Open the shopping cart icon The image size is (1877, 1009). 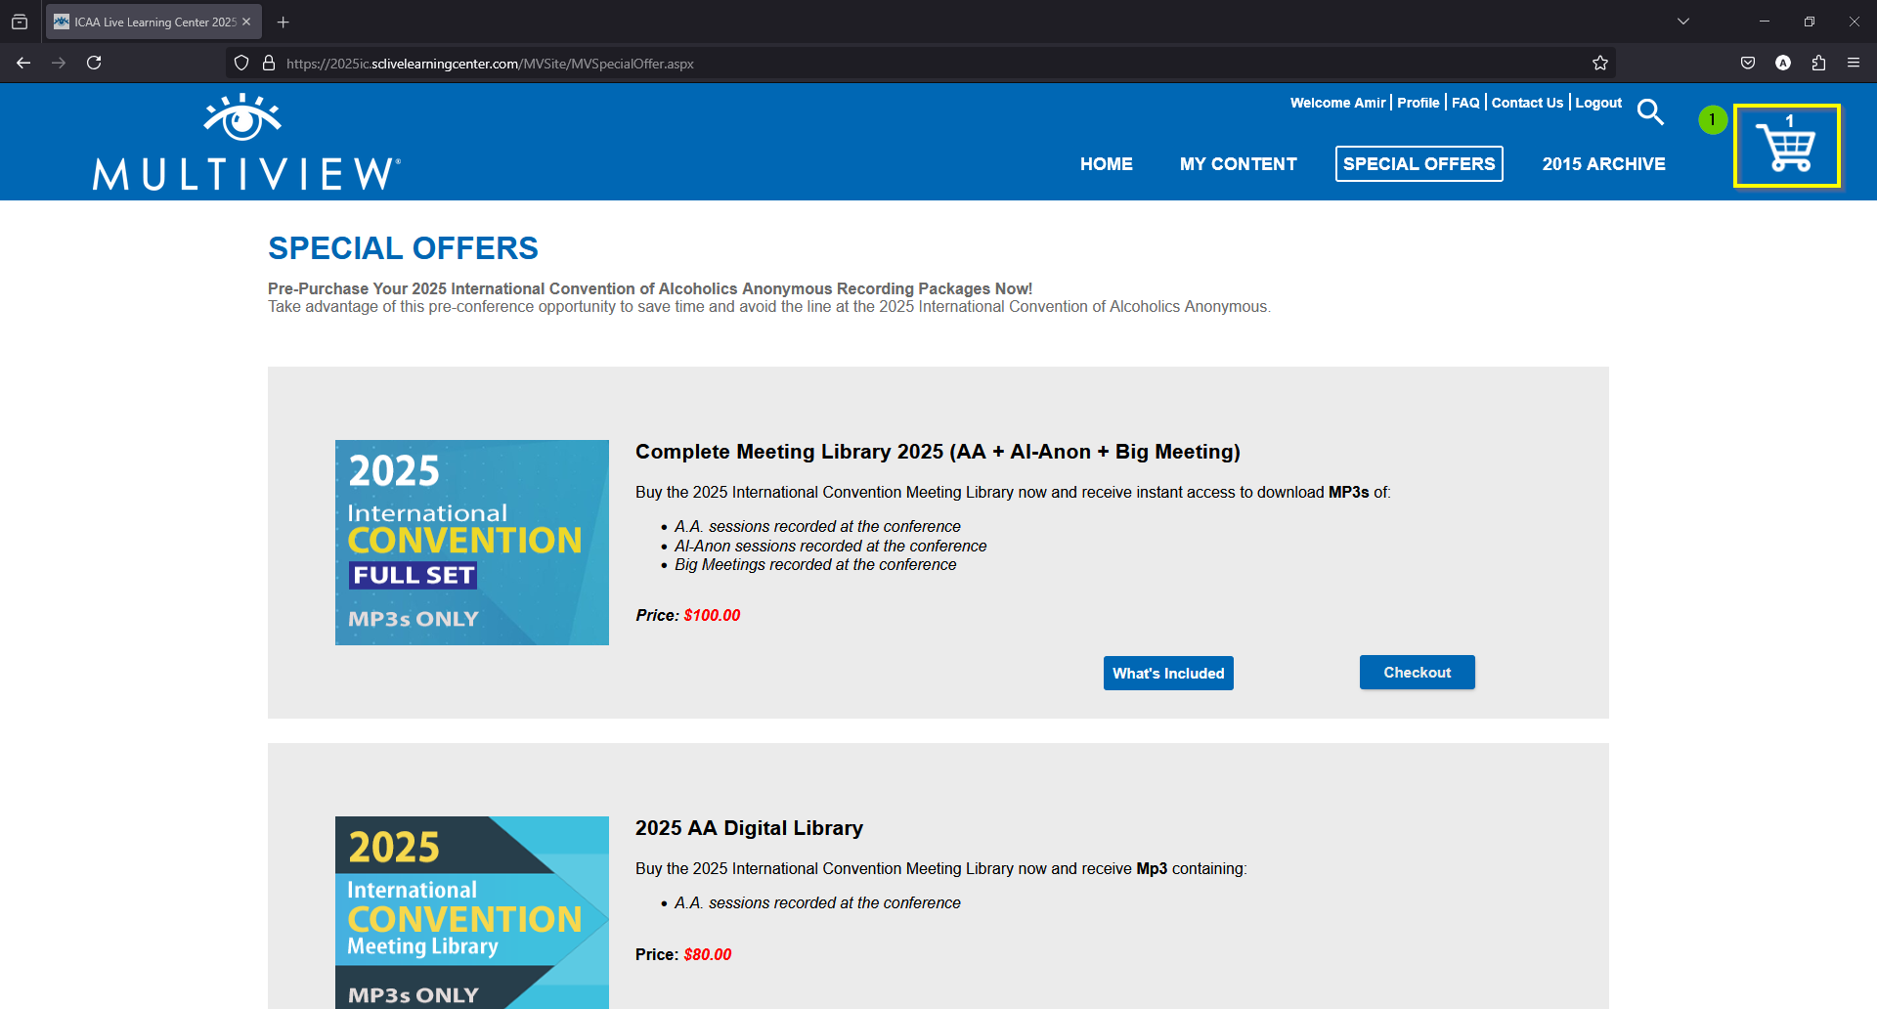click(1786, 146)
